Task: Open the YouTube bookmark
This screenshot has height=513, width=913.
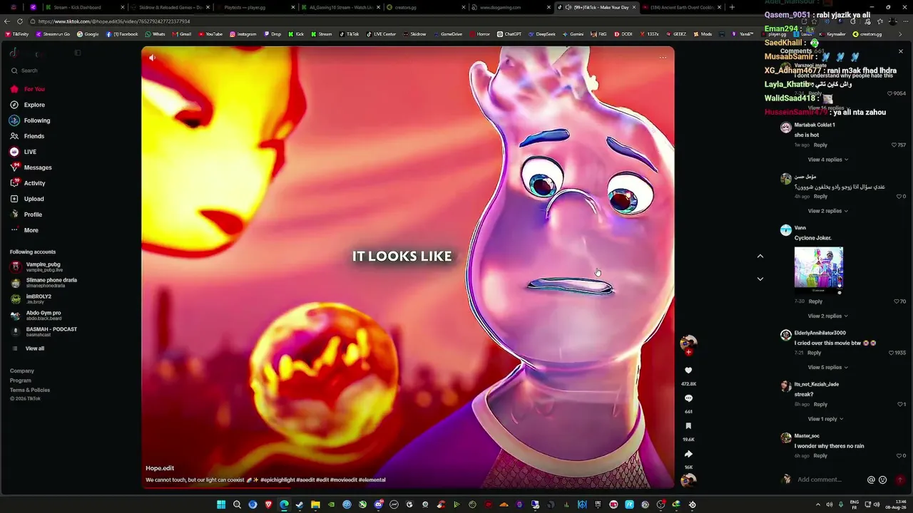Action: pyautogui.click(x=210, y=34)
